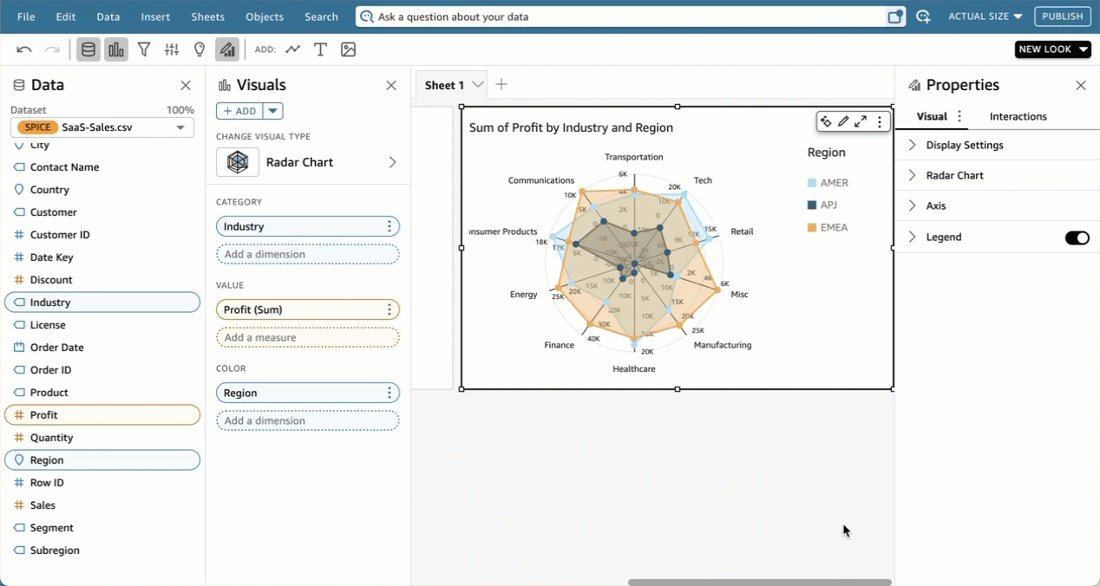Click the Add text box icon
The width and height of the screenshot is (1100, 586).
pos(320,49)
